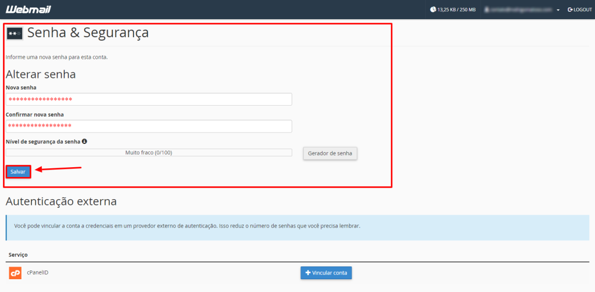This screenshot has height=292, width=595.
Task: Click the user avatar icon in header
Action: (488, 9)
